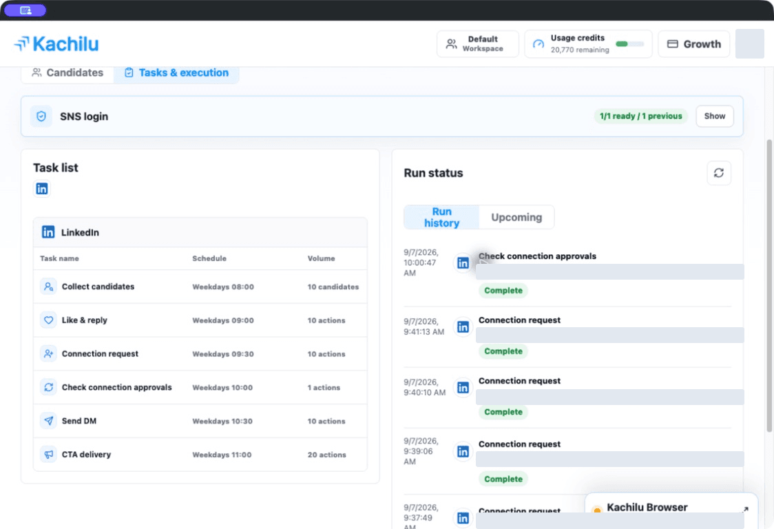Click LinkedIn icon of 10:00:47 AM run
This screenshot has height=529, width=774.
click(463, 262)
